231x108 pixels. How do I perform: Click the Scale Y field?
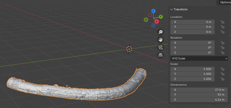(192, 74)
